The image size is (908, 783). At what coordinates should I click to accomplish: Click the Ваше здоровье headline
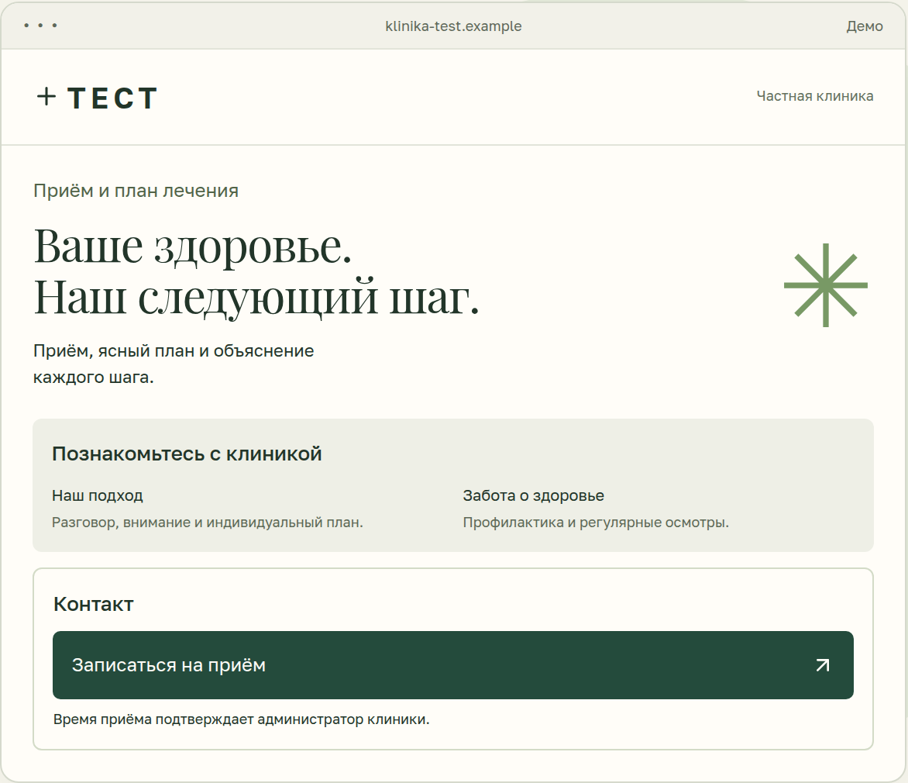click(x=193, y=247)
